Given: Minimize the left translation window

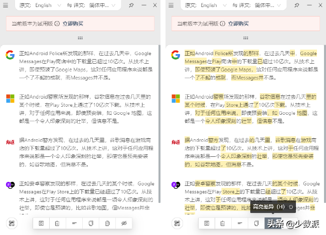Looking at the screenshot, I should tap(144, 5).
